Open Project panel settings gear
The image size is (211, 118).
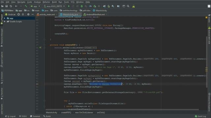click(x=28, y=14)
